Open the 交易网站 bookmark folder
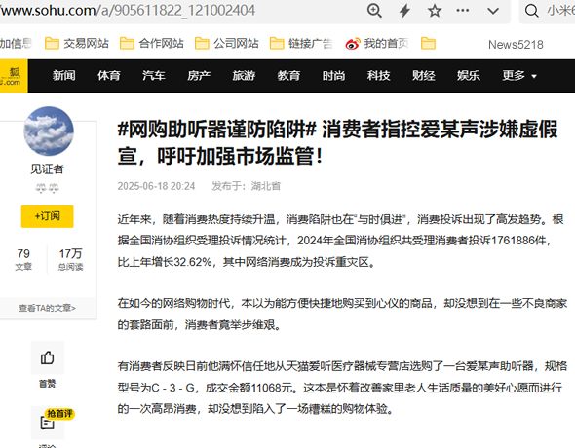The height and width of the screenshot is (448, 575). pos(77,44)
